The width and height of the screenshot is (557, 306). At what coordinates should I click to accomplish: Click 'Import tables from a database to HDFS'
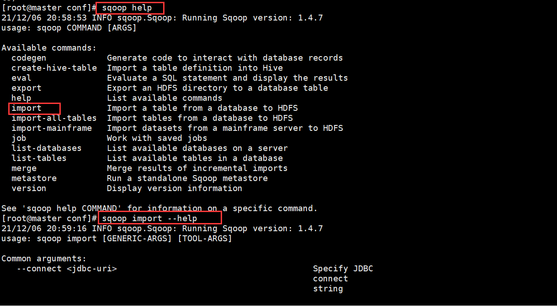[x=200, y=118]
